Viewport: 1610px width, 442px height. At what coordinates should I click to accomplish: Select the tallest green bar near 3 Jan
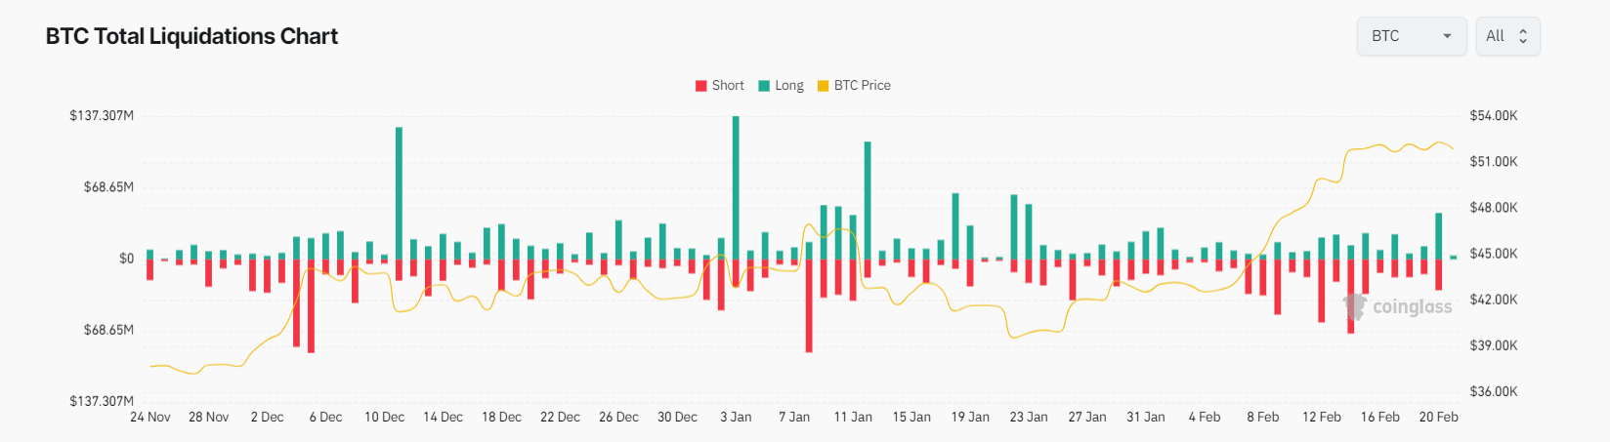(x=736, y=185)
